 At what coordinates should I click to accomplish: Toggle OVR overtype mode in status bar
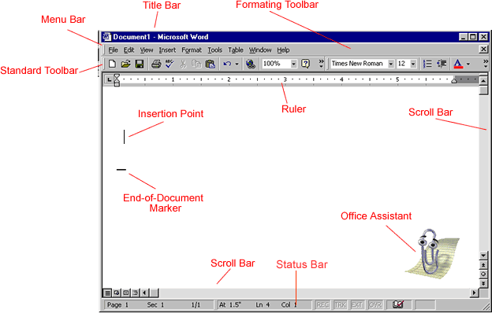pyautogui.click(x=375, y=304)
